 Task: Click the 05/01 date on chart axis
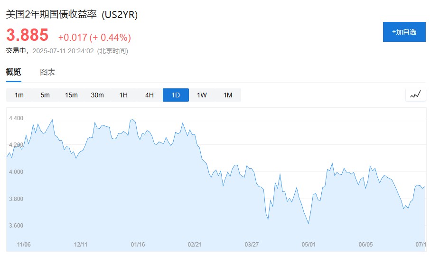pyautogui.click(x=308, y=245)
